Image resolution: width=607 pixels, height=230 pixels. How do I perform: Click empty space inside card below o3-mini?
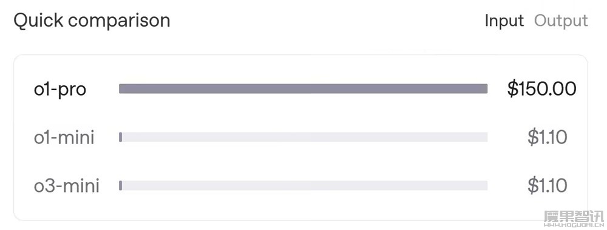coord(300,206)
